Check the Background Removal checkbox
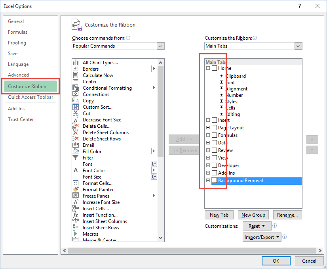The width and height of the screenshot is (327, 269). tap(214, 181)
